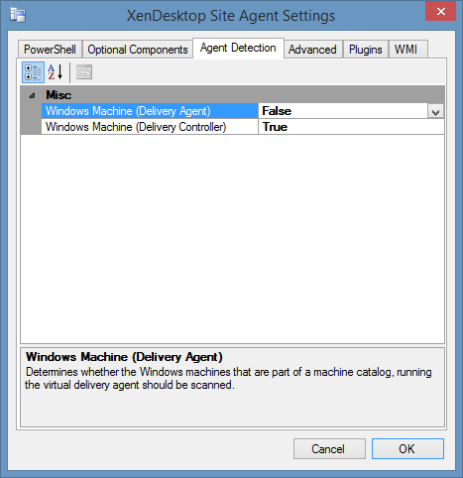This screenshot has width=463, height=478.
Task: Click the Cancel button
Action: (x=329, y=448)
